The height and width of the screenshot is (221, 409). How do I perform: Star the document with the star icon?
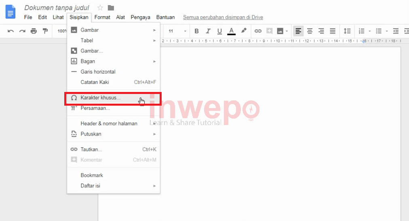click(x=100, y=8)
